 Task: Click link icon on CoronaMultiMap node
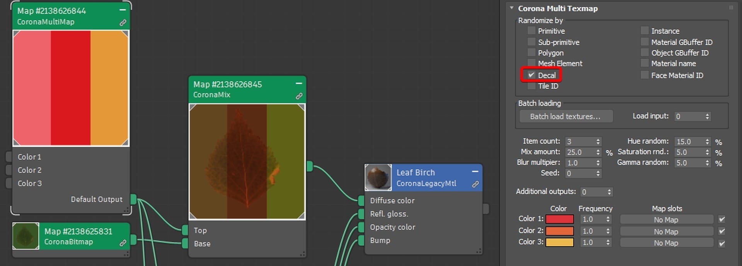click(123, 23)
